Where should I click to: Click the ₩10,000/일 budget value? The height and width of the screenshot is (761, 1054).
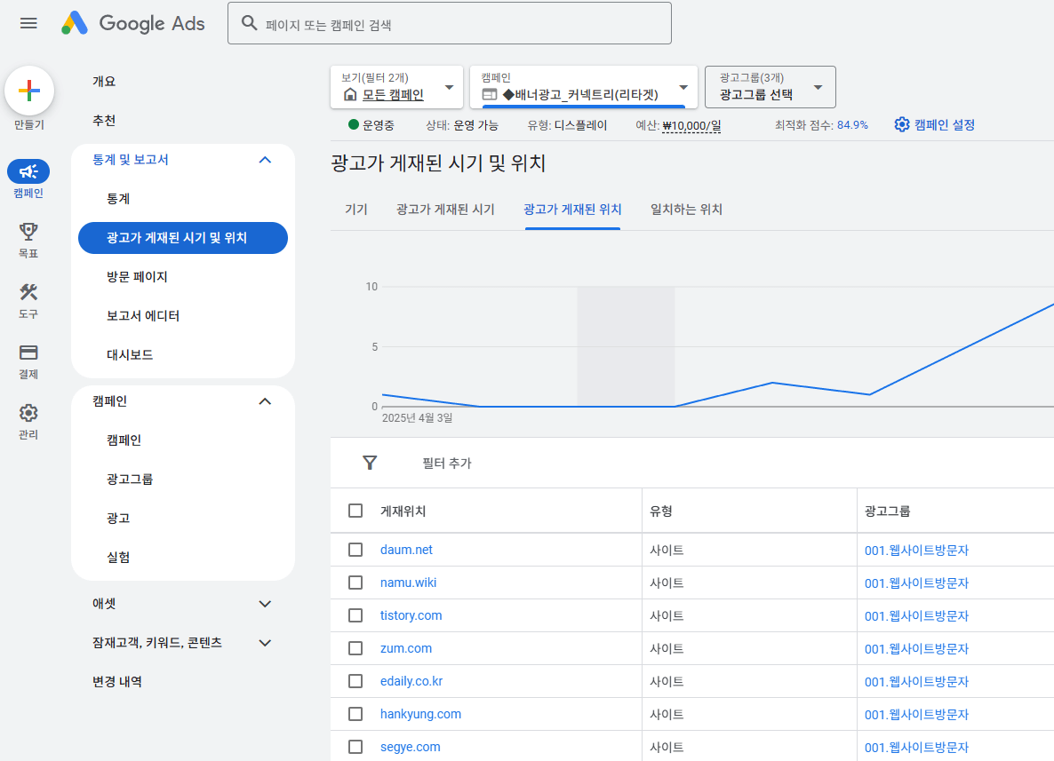pyautogui.click(x=691, y=125)
